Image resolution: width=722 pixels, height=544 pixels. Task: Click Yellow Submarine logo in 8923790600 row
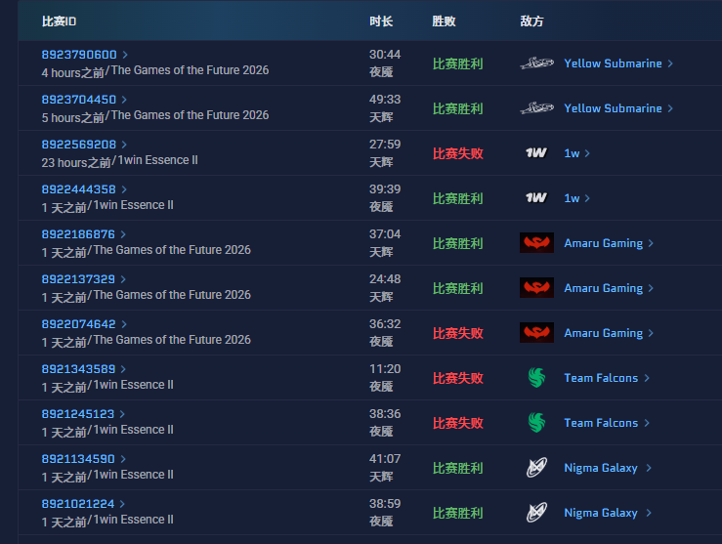pyautogui.click(x=536, y=63)
